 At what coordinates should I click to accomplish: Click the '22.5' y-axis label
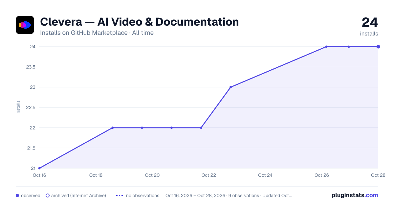click(x=30, y=107)
